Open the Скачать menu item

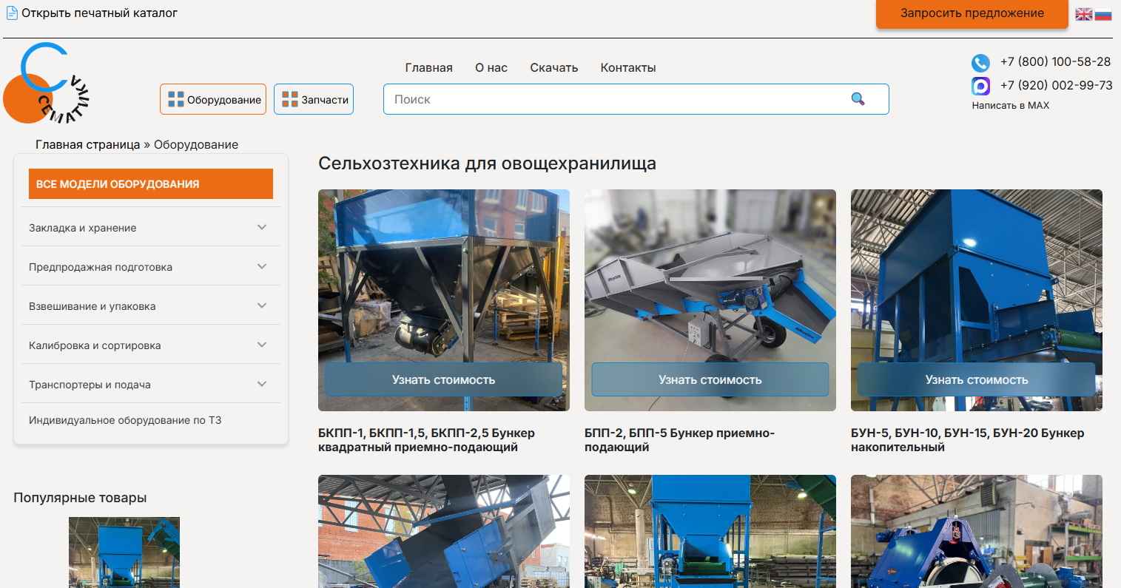tap(554, 67)
